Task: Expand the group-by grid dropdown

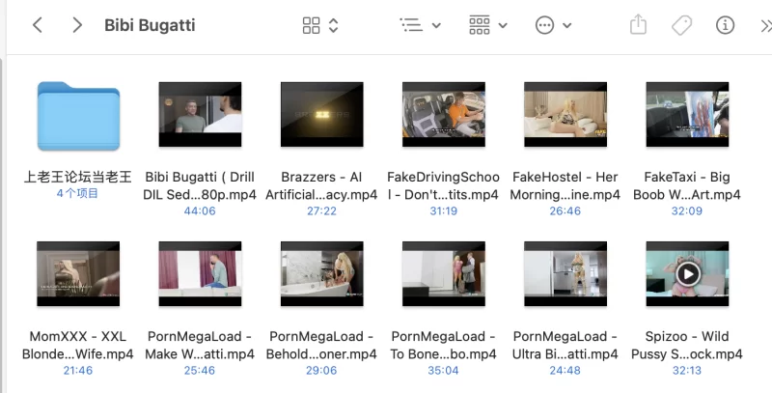Action: 503,26
